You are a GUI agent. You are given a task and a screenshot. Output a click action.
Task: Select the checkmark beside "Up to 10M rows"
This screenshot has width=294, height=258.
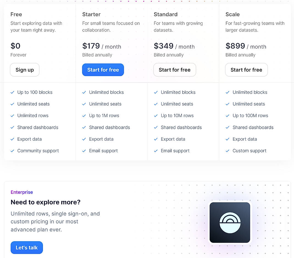156,116
